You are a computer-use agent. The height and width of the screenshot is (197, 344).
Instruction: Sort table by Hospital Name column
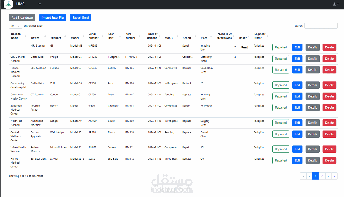tap(19, 36)
